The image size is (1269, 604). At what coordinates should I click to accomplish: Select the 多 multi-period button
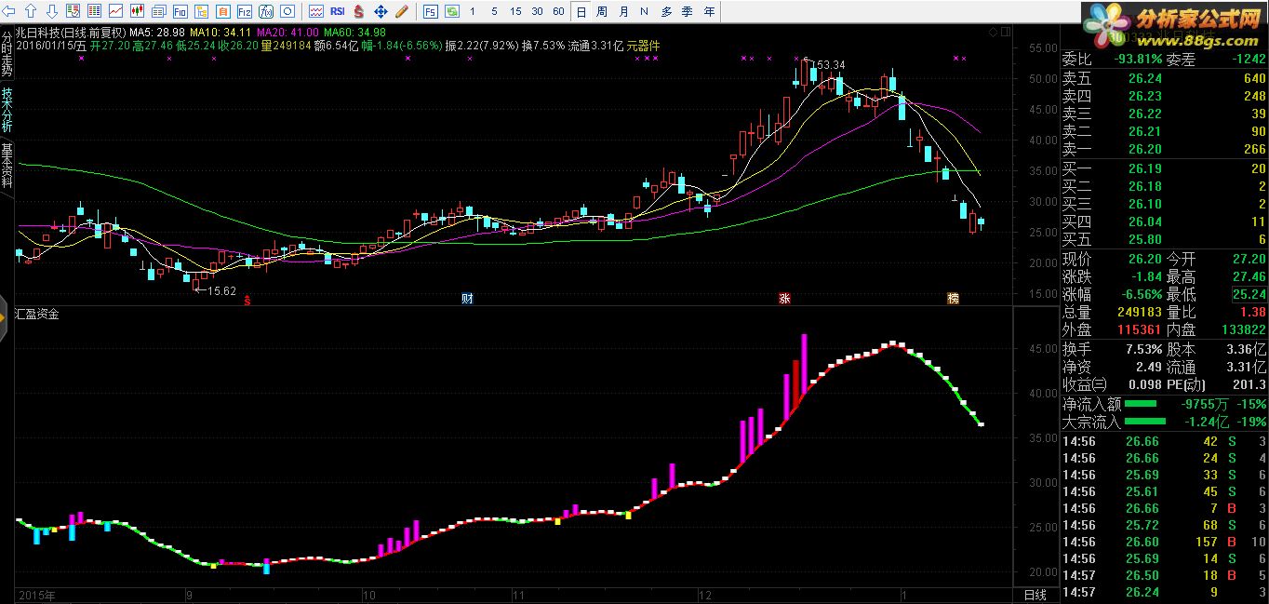pyautogui.click(x=666, y=11)
